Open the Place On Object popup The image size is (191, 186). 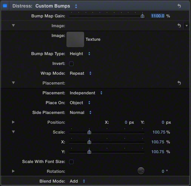point(80,103)
